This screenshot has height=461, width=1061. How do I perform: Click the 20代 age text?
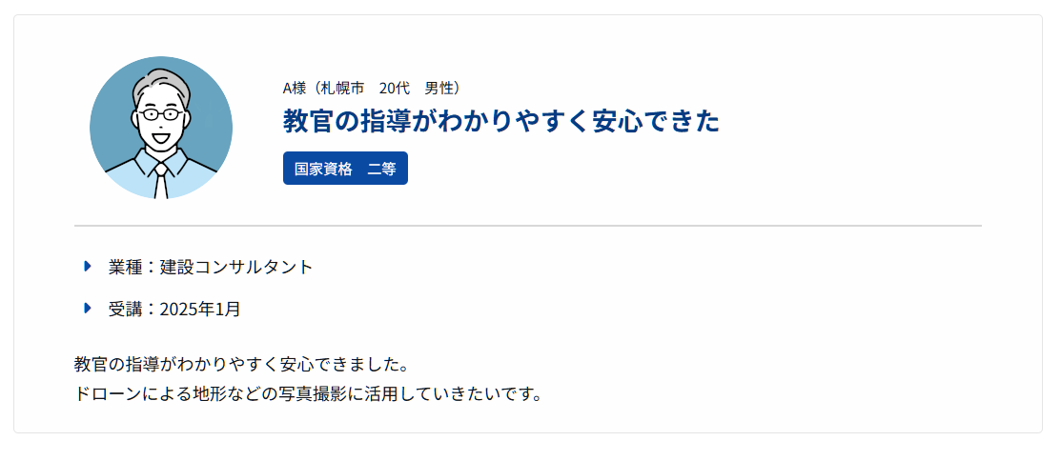click(x=394, y=89)
